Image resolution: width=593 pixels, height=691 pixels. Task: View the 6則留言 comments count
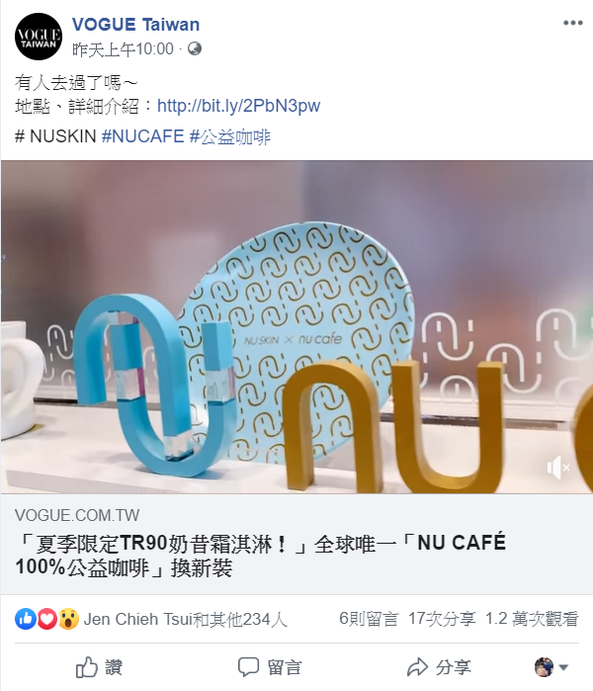click(369, 619)
